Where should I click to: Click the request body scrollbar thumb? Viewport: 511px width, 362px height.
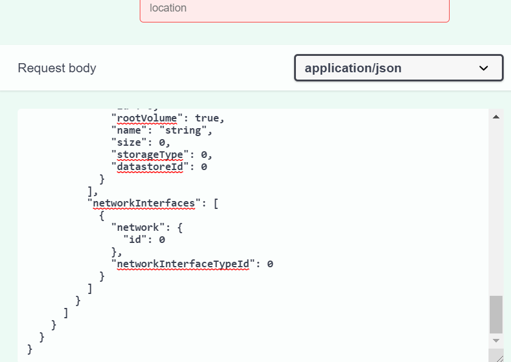(x=496, y=315)
